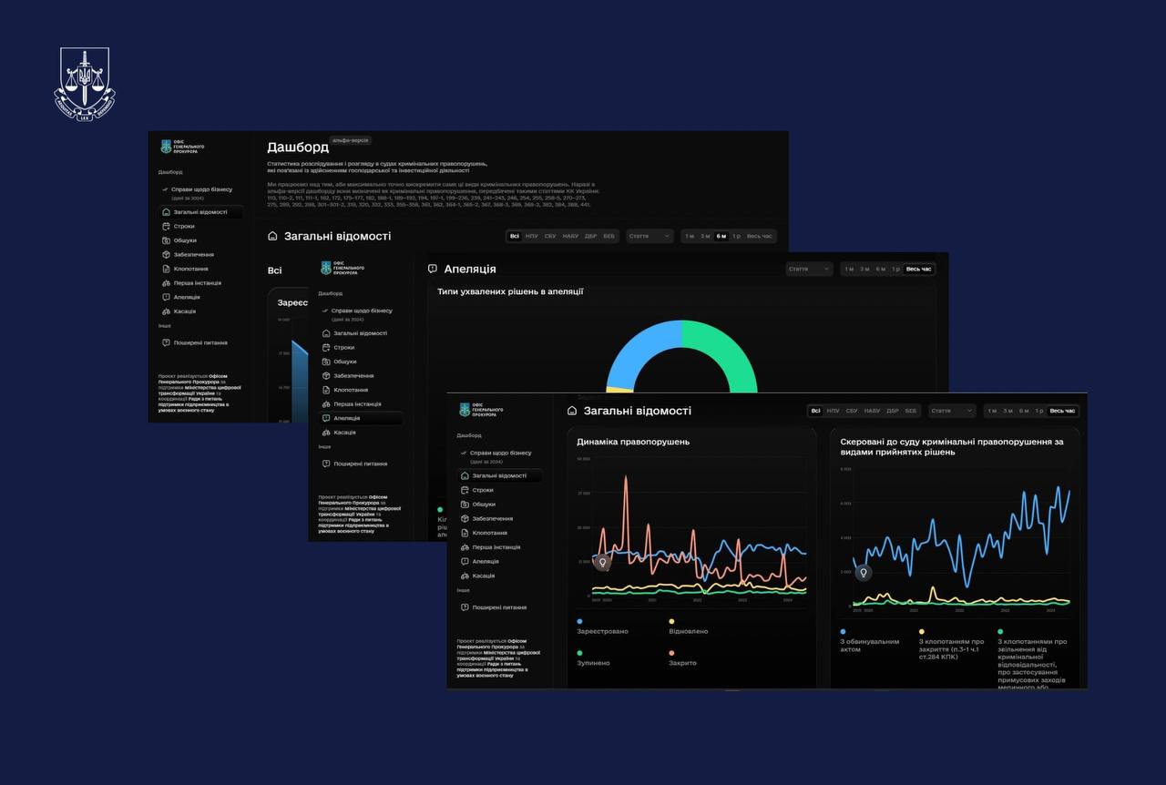Open Строки calendar icon in front window sidebar
Viewport: 1166px width, 785px height.
pos(465,490)
